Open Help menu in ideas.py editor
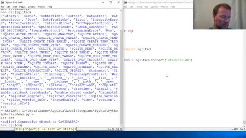The width and height of the screenshot is (246, 138). [173, 7]
